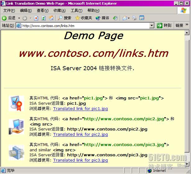This screenshot has height=174, width=191.
Task: Click the 'Demo Page' heading text
Action: click(93, 36)
